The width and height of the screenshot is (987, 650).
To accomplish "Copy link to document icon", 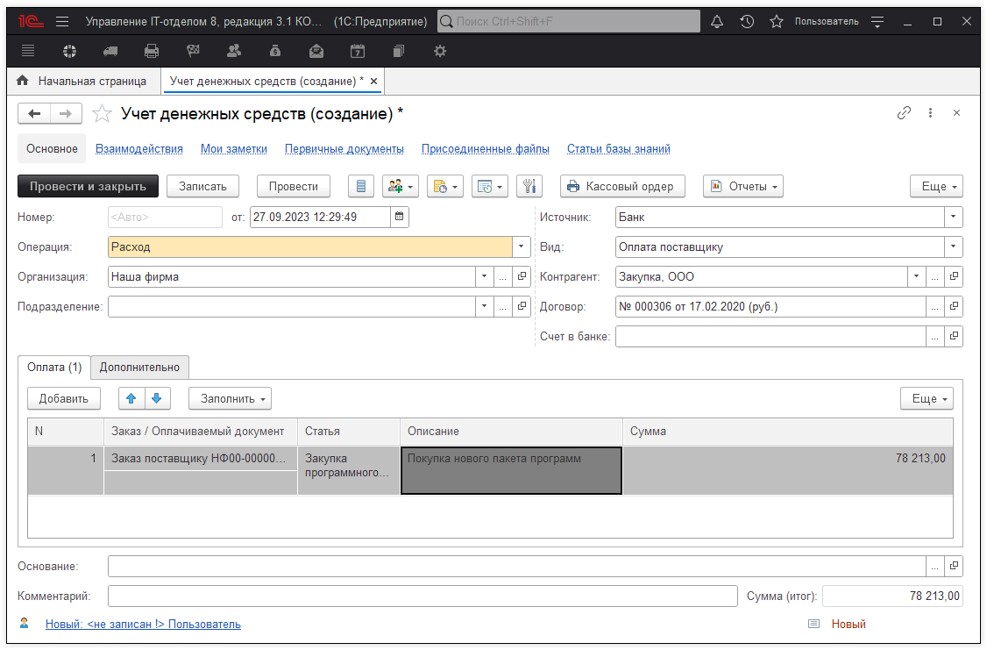I will 904,113.
